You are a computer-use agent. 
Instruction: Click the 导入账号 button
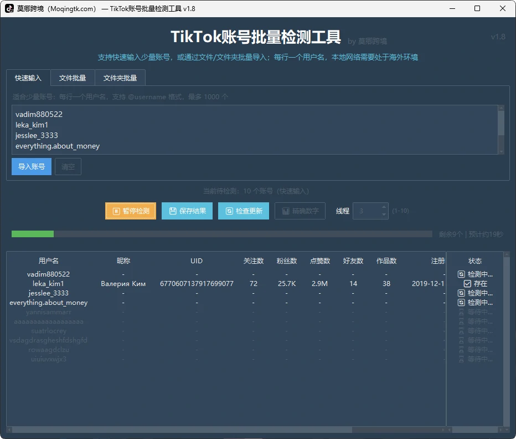pyautogui.click(x=32, y=166)
